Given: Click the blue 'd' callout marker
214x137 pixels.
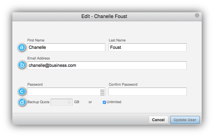Looking at the screenshot, I should (22, 102).
